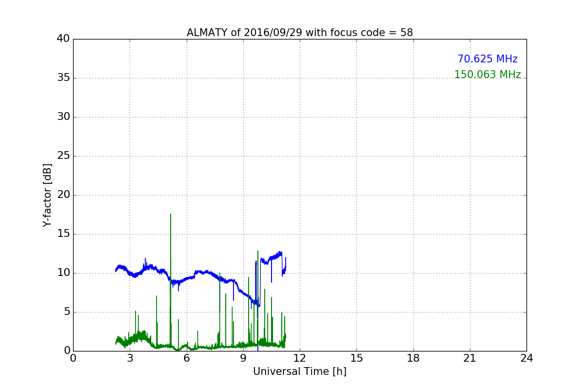
Task: Click the y-axis tick value 20
Action: tap(63, 195)
